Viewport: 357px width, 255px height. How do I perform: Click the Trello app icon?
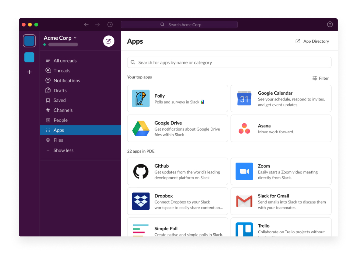point(244,230)
